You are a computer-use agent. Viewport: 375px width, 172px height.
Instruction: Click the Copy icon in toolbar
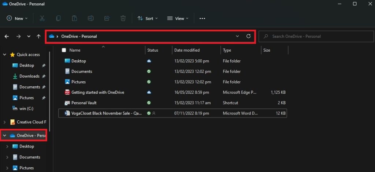point(58,18)
